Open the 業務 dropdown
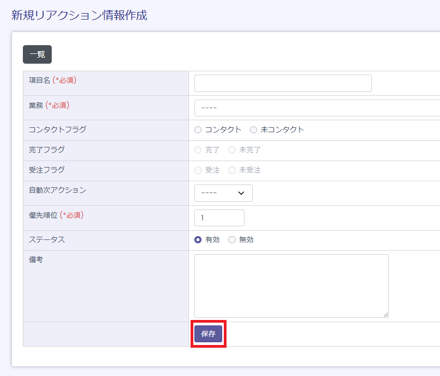 point(317,108)
